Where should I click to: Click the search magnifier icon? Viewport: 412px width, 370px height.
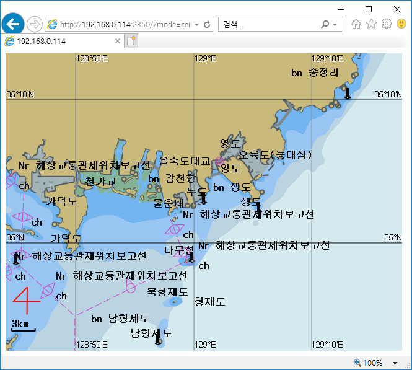325,25
